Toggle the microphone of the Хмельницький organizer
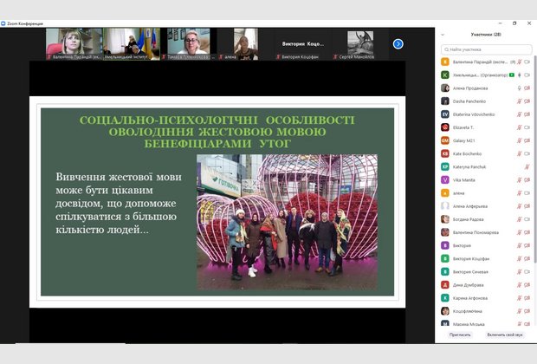This screenshot has width=537, height=364. (520, 75)
